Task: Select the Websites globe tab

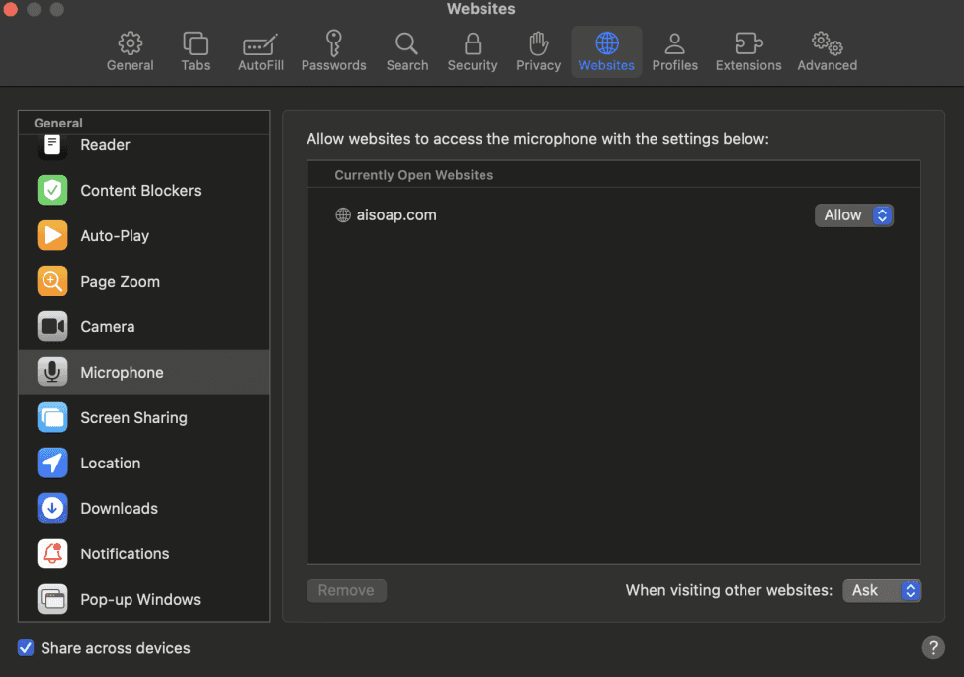Action: click(606, 51)
